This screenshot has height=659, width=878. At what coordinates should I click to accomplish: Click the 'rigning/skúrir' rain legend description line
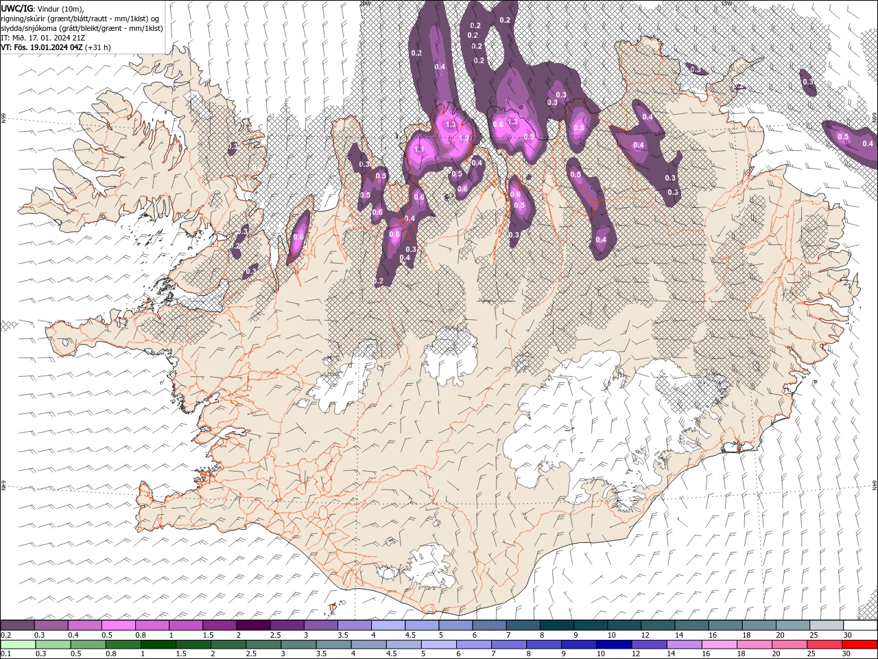81,18
